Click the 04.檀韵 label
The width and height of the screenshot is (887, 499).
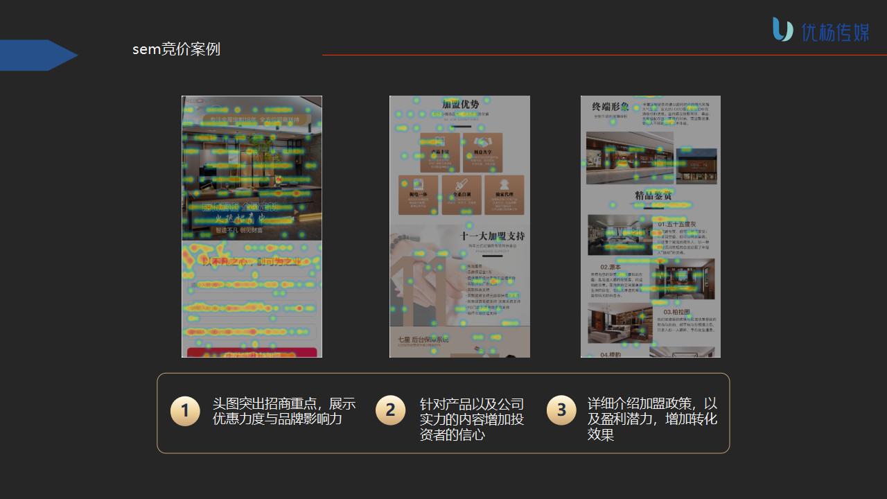[x=611, y=354]
